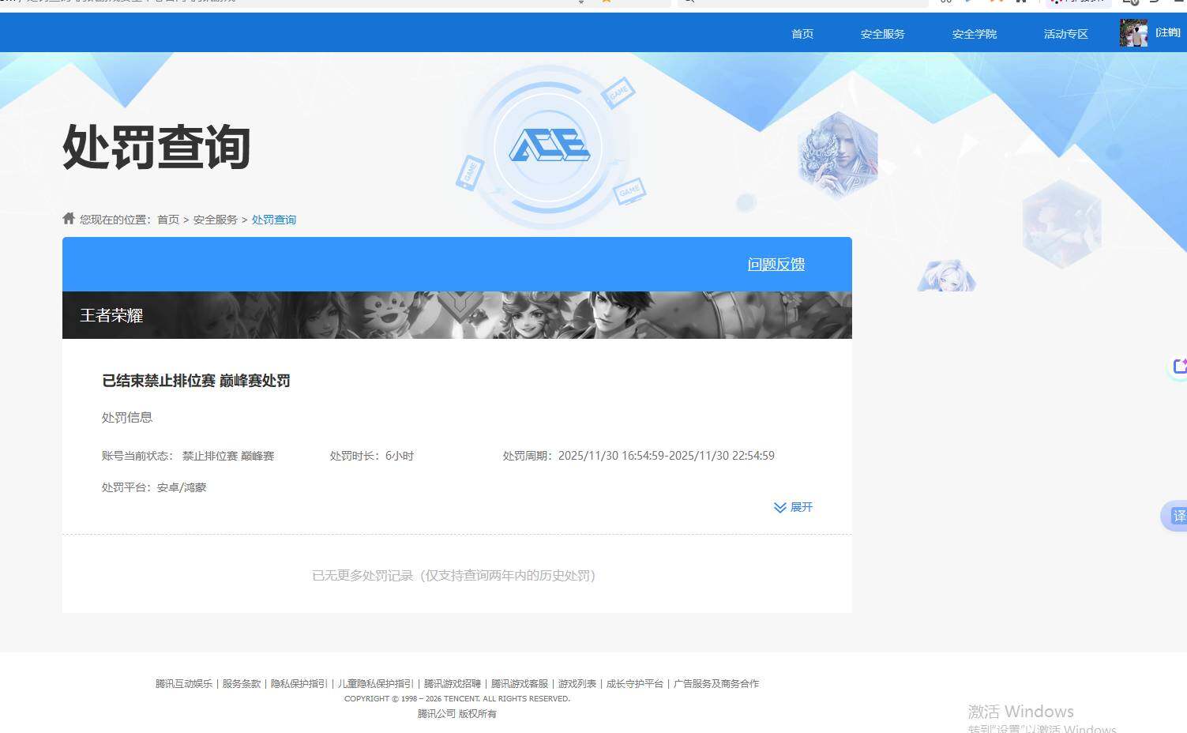
Task: Click the 安全服务 breadcrumb link
Action: tap(215, 219)
